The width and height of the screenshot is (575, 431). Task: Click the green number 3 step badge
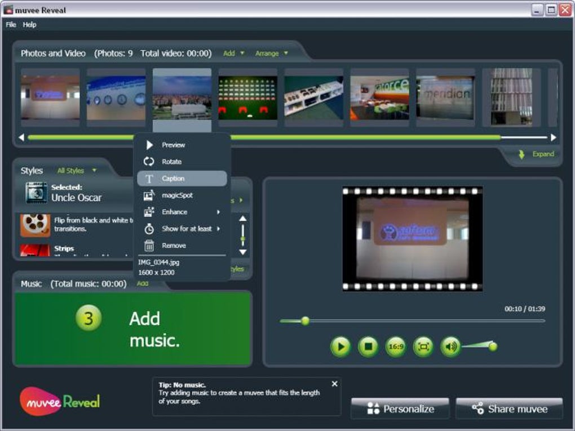89,318
